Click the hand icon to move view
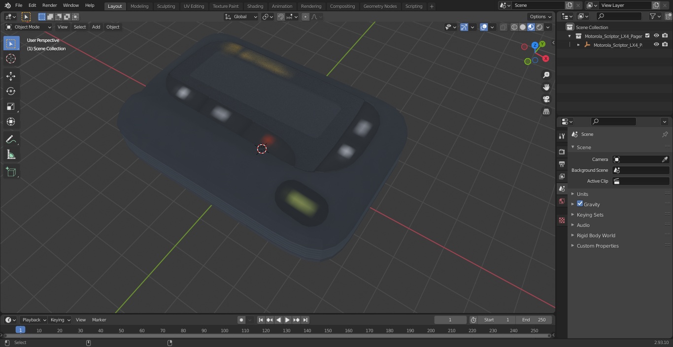 tap(546, 87)
